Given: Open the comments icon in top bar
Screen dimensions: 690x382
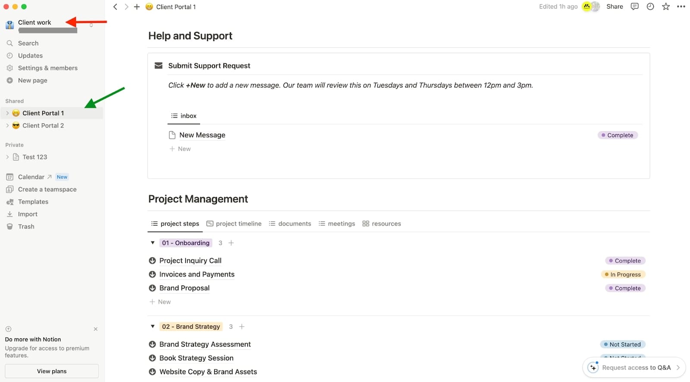Looking at the screenshot, I should point(634,6).
